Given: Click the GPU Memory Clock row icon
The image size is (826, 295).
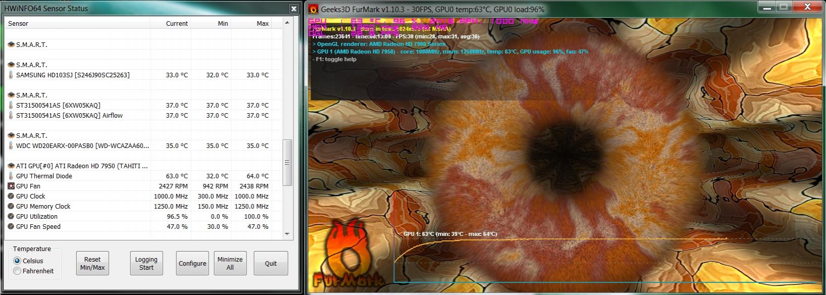Looking at the screenshot, I should tap(11, 206).
